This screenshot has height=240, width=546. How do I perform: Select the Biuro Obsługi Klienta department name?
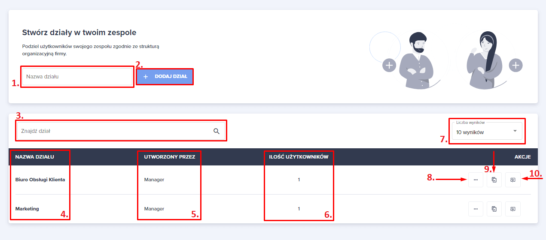[x=40, y=180]
